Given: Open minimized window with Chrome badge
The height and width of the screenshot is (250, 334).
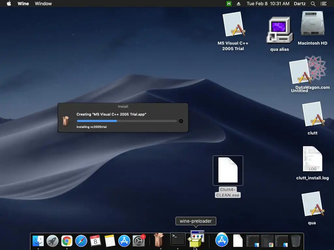Looking at the screenshot, I should [x=267, y=241].
